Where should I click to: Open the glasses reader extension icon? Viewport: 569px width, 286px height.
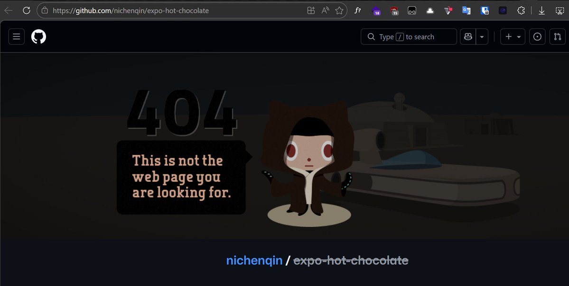412,10
